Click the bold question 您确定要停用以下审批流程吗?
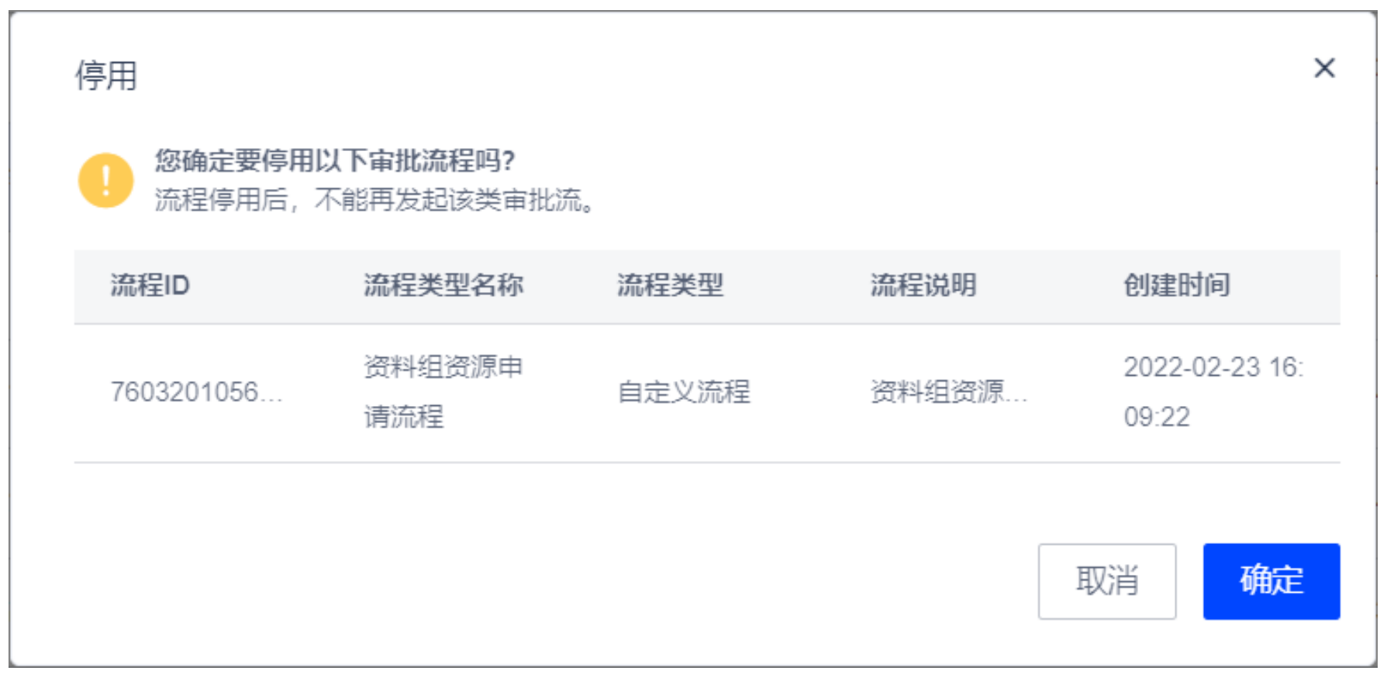This screenshot has height=688, width=1387. click(x=335, y=160)
